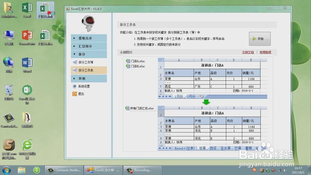Click the robot mascot logo in sidebar
The height and width of the screenshot is (175, 311).
click(88, 24)
